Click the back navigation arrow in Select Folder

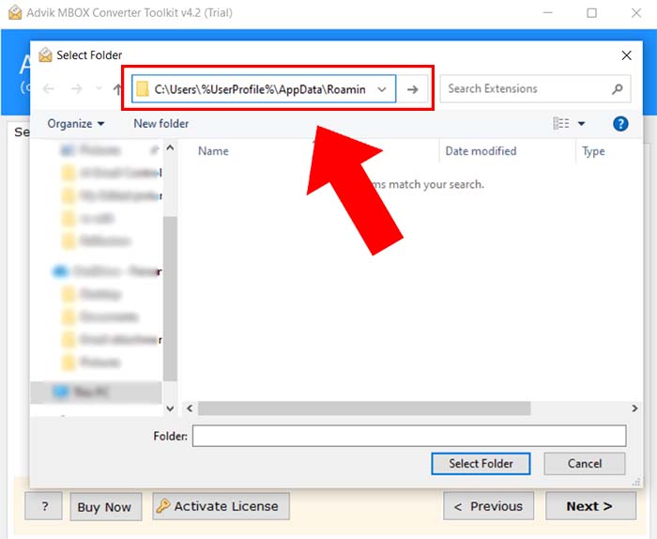pos(49,89)
